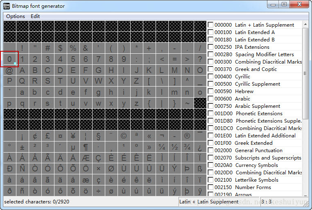The width and height of the screenshot is (312, 210).
Task: Select the lowercase k character cell
Action: pyautogui.click(x=149, y=92)
